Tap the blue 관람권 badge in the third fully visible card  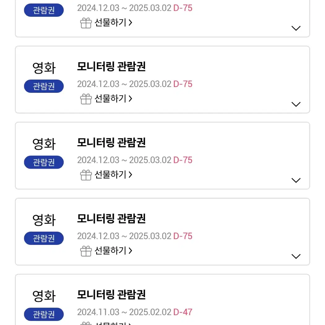click(x=44, y=238)
